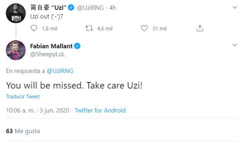Open Fabian Mallant's profile picture
243x143 pixels.
pyautogui.click(x=16, y=50)
